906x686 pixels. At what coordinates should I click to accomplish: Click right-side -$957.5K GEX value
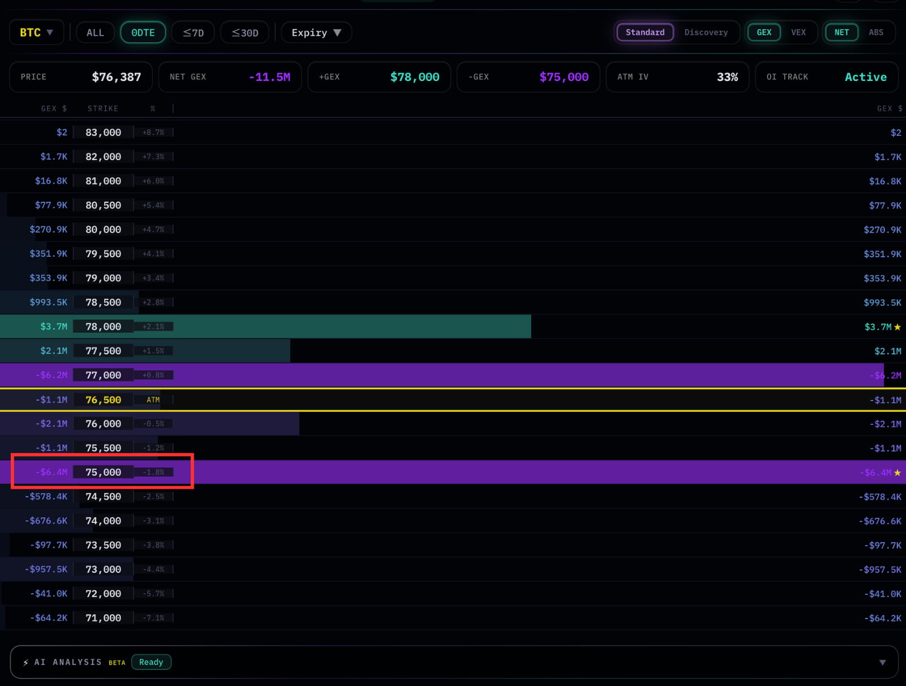point(880,570)
